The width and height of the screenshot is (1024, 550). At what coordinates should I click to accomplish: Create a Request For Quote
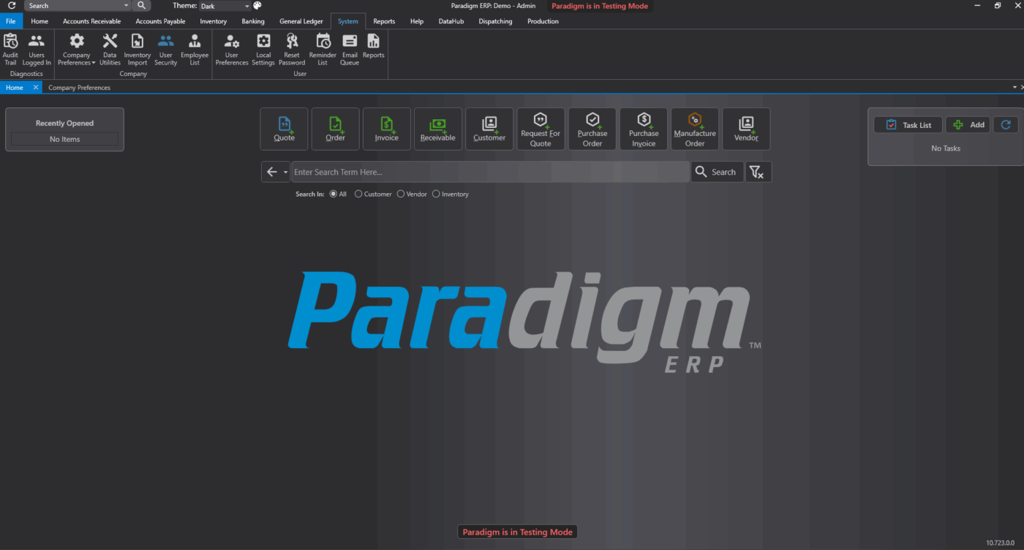pyautogui.click(x=541, y=129)
